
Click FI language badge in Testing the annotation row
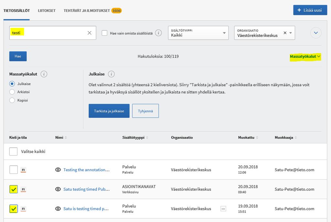click(23, 170)
